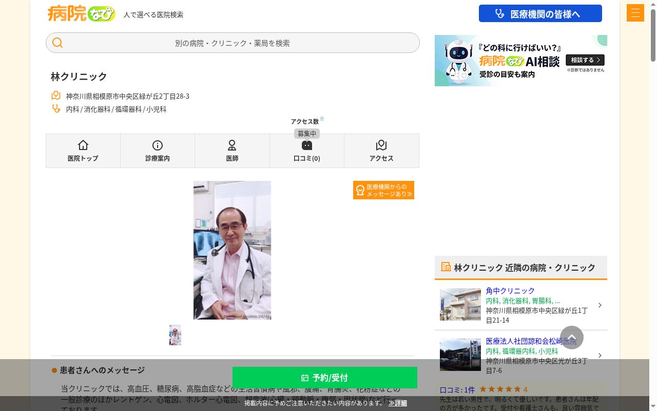657x411 pixels.
Task: Open the 口コミ: 1件 review link
Action: 457,389
